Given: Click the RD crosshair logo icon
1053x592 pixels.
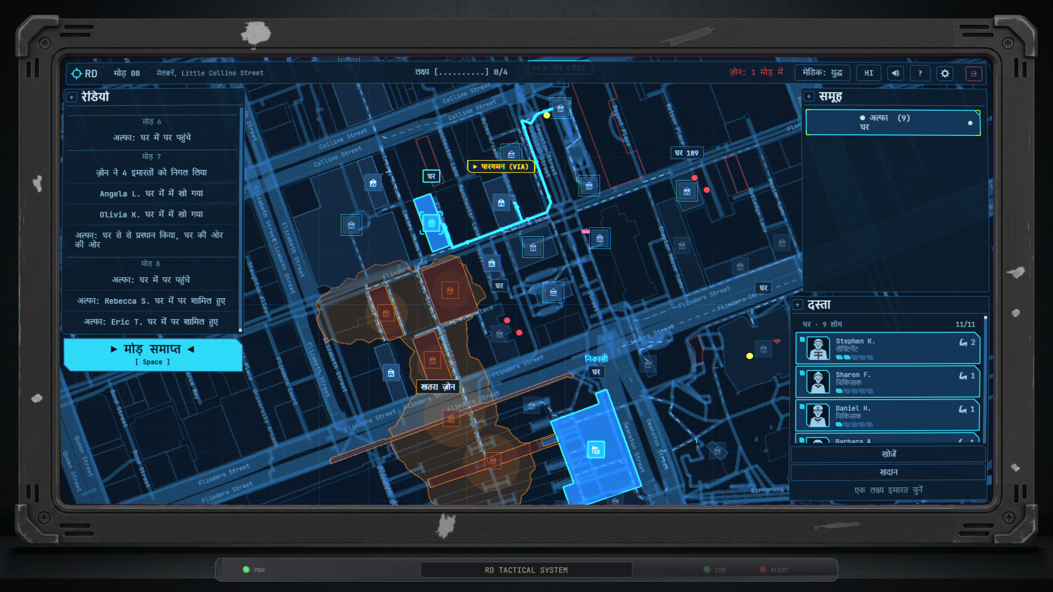Looking at the screenshot, I should pos(76,73).
